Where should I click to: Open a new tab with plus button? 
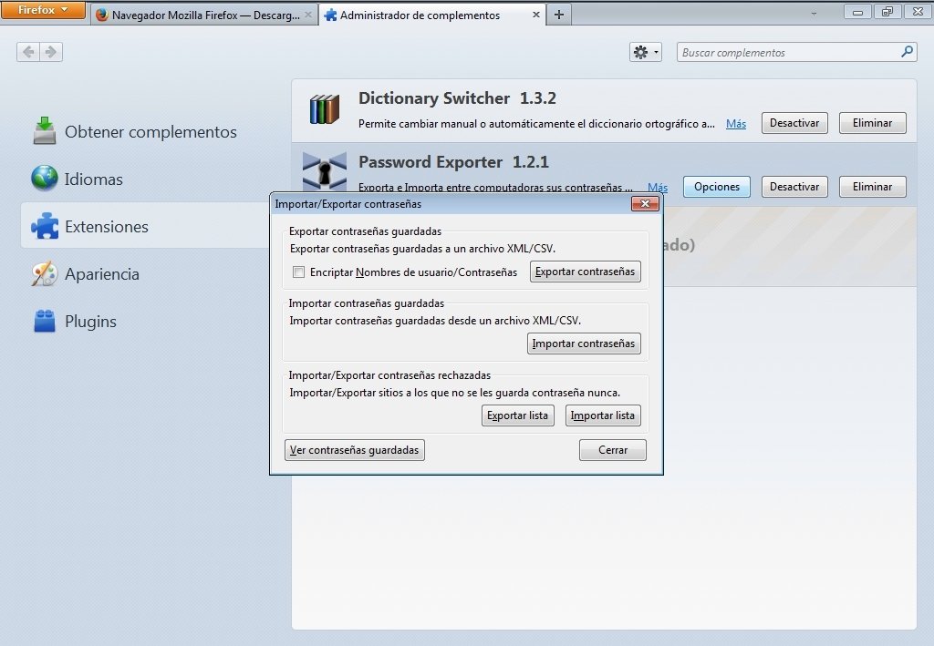[559, 15]
